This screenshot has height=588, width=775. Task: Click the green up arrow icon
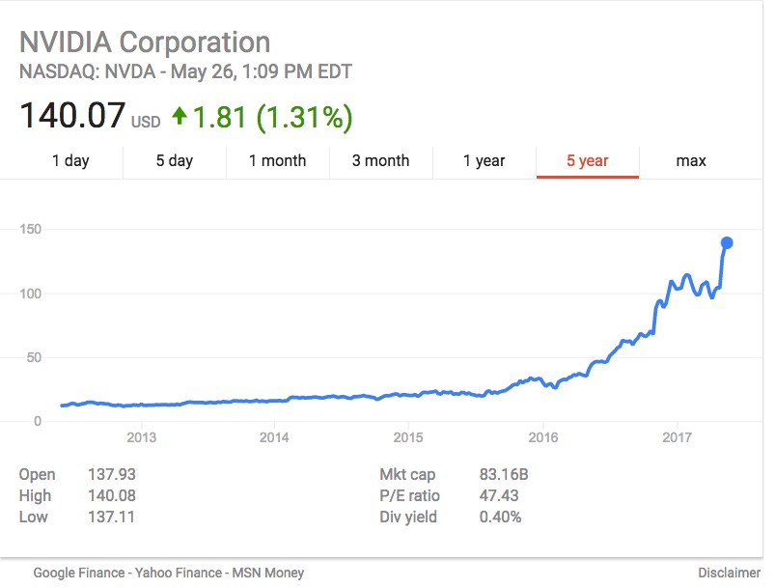(179, 117)
